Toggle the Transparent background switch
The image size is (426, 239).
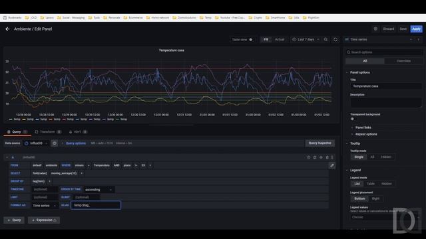click(353, 119)
